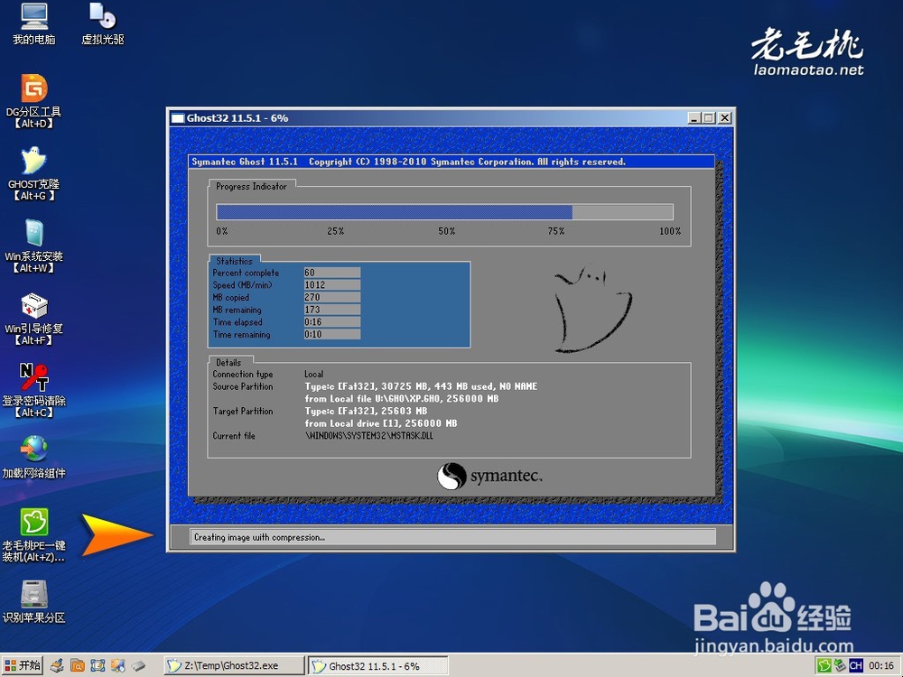Click the Ghost32 title bar window icon
The height and width of the screenshot is (677, 903).
click(177, 118)
